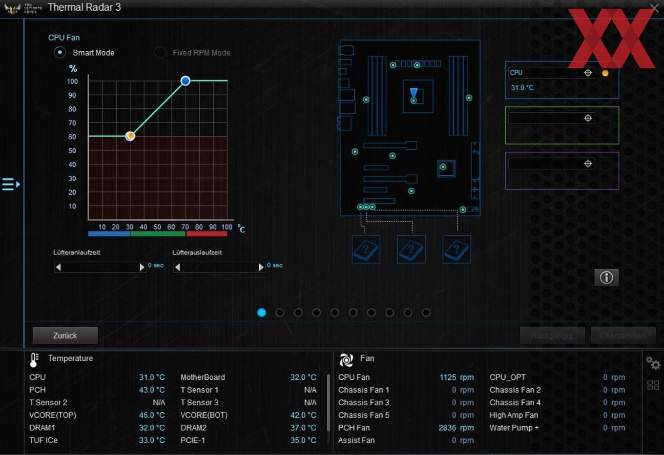Click CPU temperature value 31.0 °C in list

pyautogui.click(x=152, y=377)
